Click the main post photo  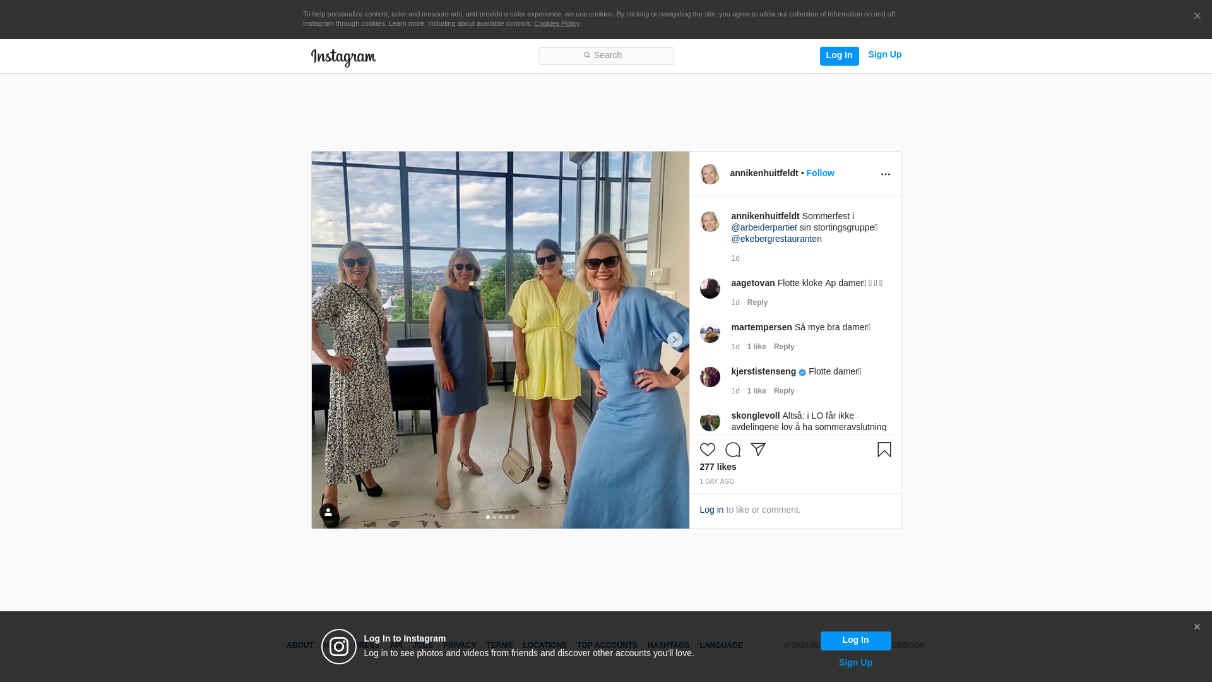pyautogui.click(x=500, y=340)
